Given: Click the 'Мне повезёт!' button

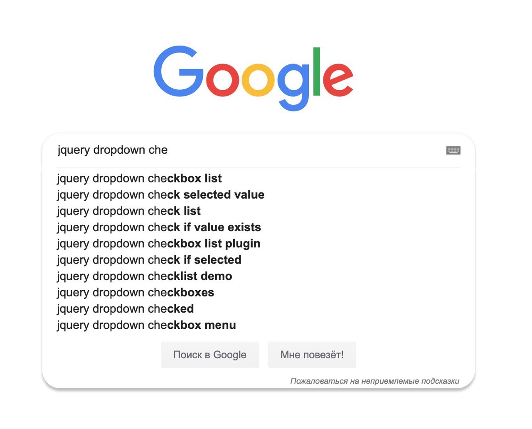Looking at the screenshot, I should coord(312,355).
